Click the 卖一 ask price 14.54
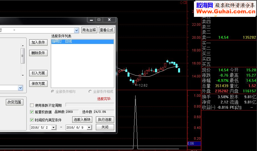 tap(223, 38)
